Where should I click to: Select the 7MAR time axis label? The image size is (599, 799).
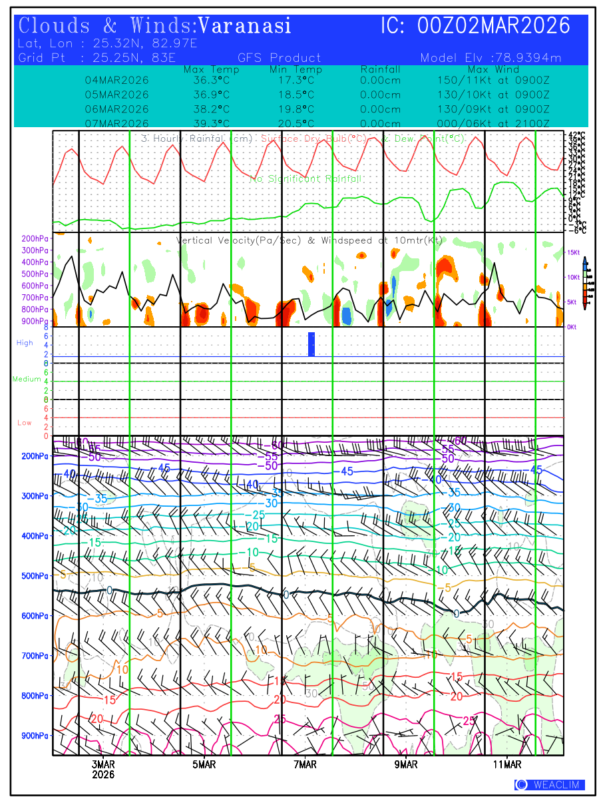(305, 764)
